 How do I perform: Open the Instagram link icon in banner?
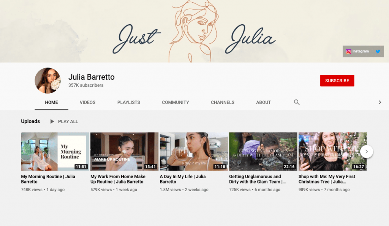[348, 52]
